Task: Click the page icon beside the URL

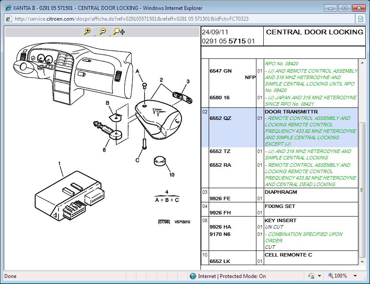Action: tap(9, 19)
